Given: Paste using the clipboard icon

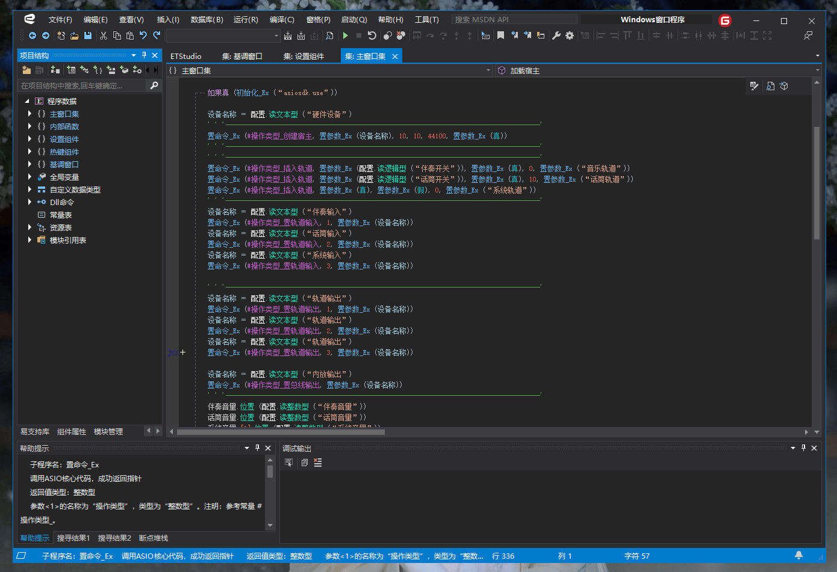Looking at the screenshot, I should click(130, 36).
